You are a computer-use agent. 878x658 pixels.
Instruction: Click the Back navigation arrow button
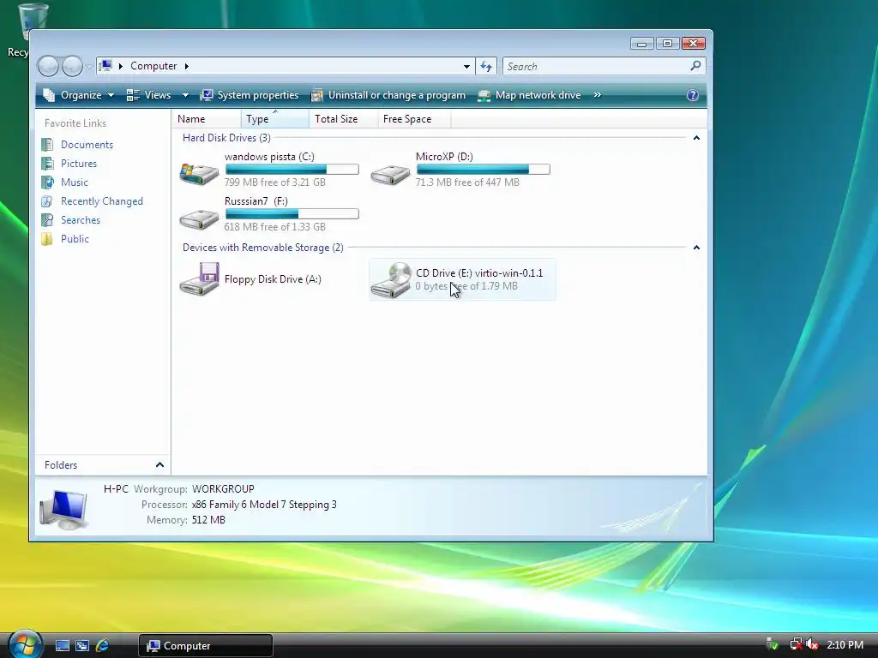coord(48,66)
